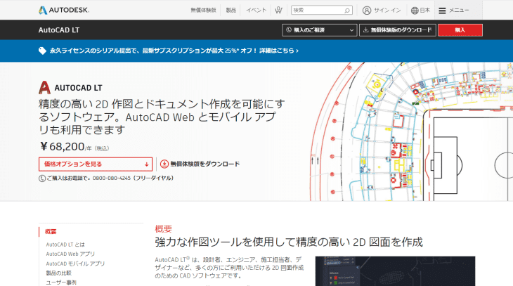Viewport: 513px width, 286px height.
Task: Open 製品の比較 side link
Action: point(58,273)
